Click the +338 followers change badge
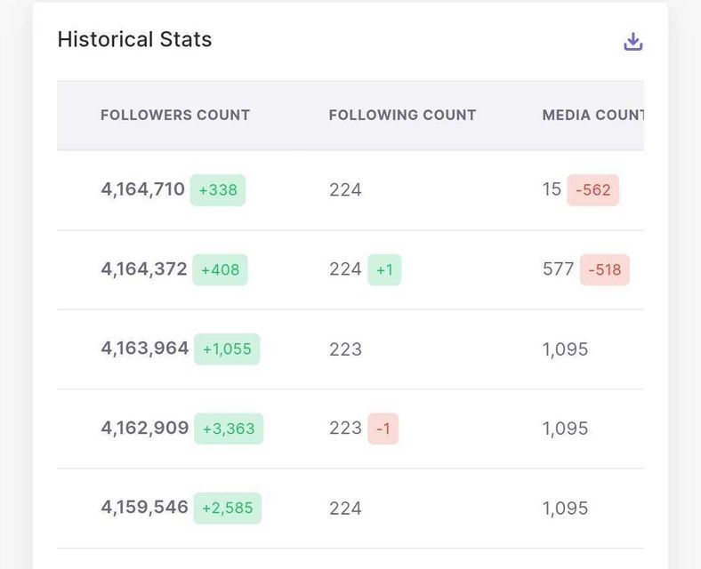Viewport: 701px width, 569px height. 218,189
